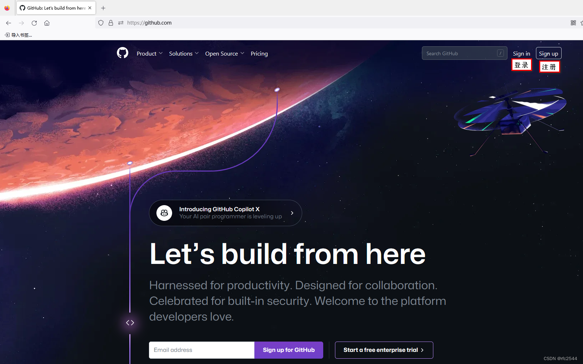Click the back arrow in the browser toolbar
583x364 pixels.
tap(9, 23)
